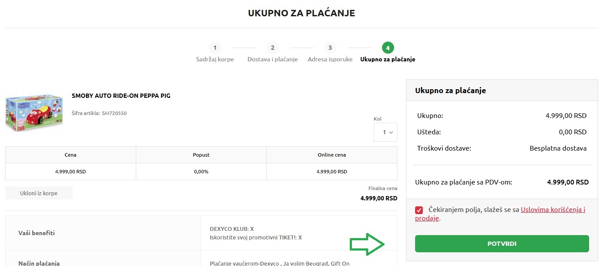The width and height of the screenshot is (599, 266).
Task: Go back to Sadržaj korpe step
Action: click(215, 59)
